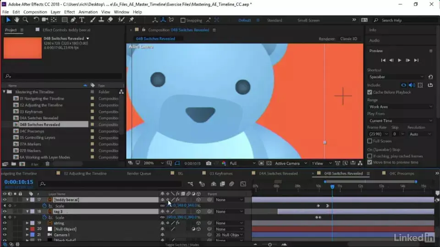Switch to 04A Switches Revealed timeline tab

tap(278, 173)
